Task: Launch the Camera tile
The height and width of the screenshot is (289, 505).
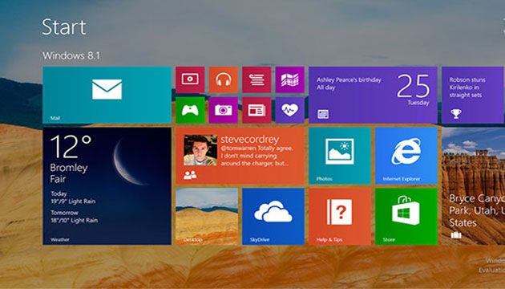Action: 224,110
